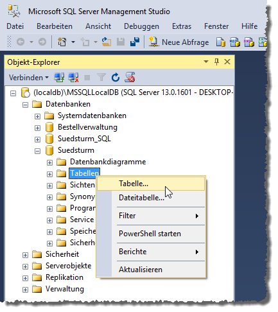Image resolution: width=278 pixels, height=312 pixels.
Task: Click the navigate forward arrow in toolbar
Action: pyautogui.click(x=42, y=42)
